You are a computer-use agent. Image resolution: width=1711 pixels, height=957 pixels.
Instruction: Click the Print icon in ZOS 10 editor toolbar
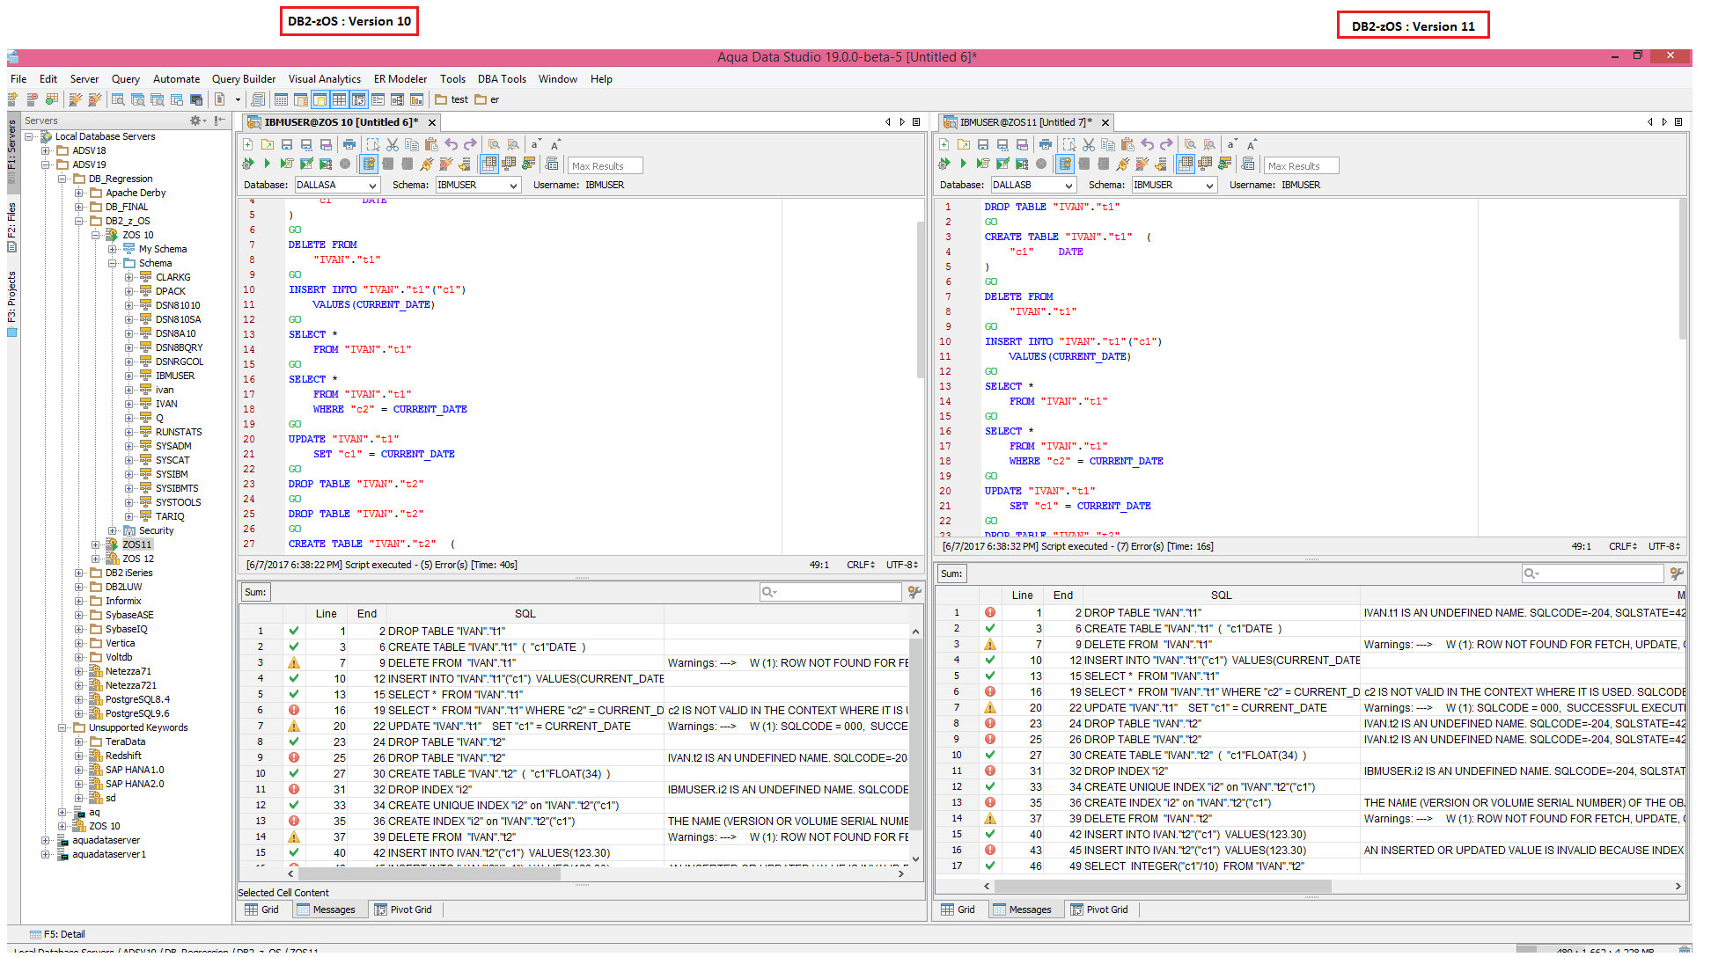[x=349, y=144]
